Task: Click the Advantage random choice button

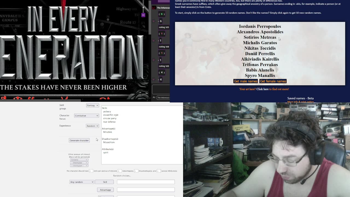Action: (105, 190)
